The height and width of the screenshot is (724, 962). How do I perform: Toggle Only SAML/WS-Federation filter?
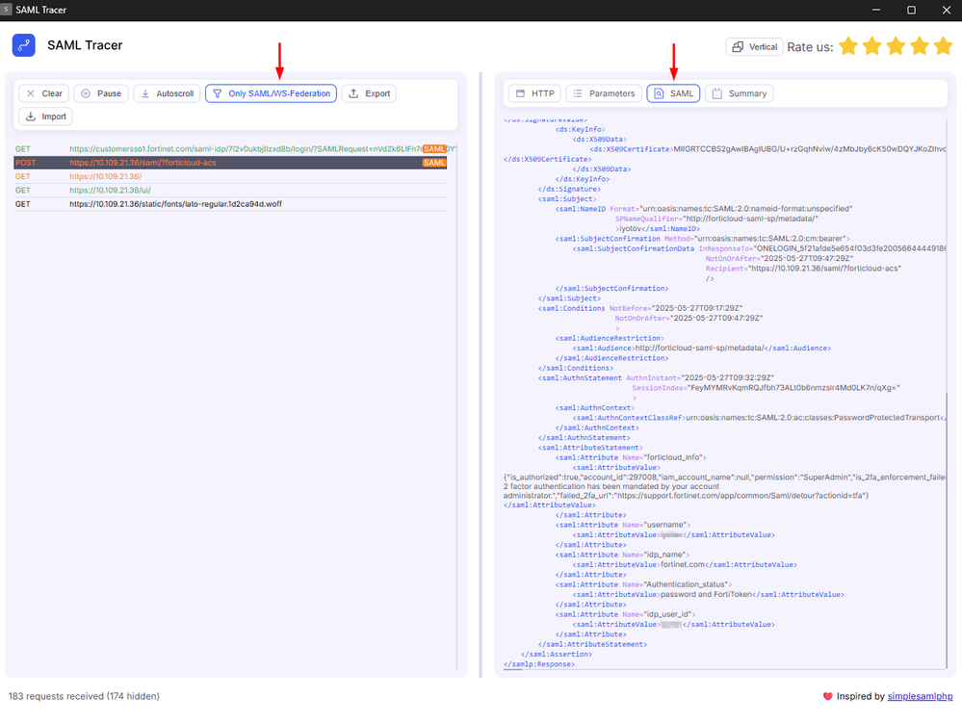(271, 93)
